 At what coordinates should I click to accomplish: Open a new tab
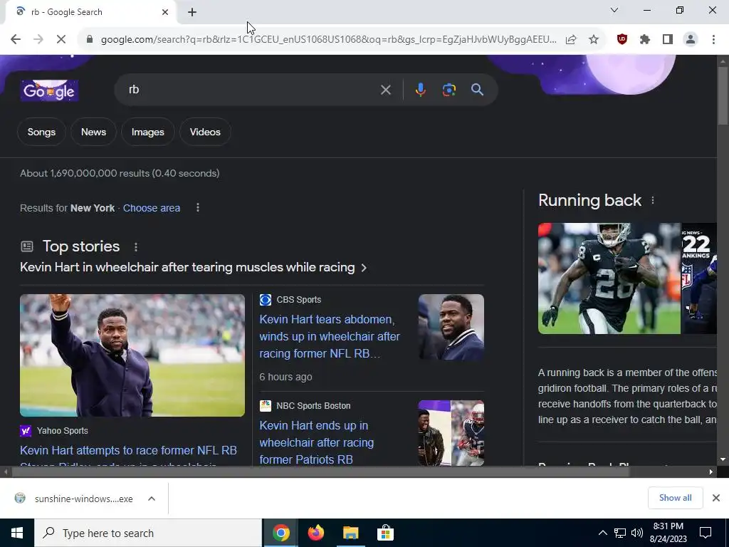(192, 12)
